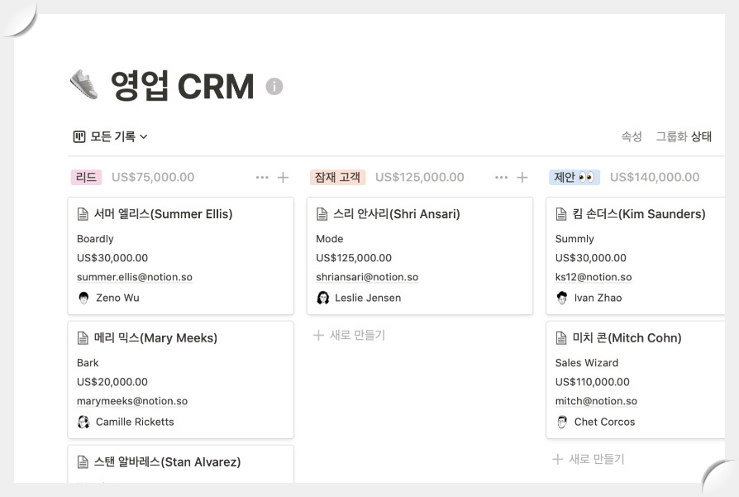Open the 미치 콘(Mitch Cohn) card
Image resolution: width=739 pixels, height=497 pixels.
(636, 380)
